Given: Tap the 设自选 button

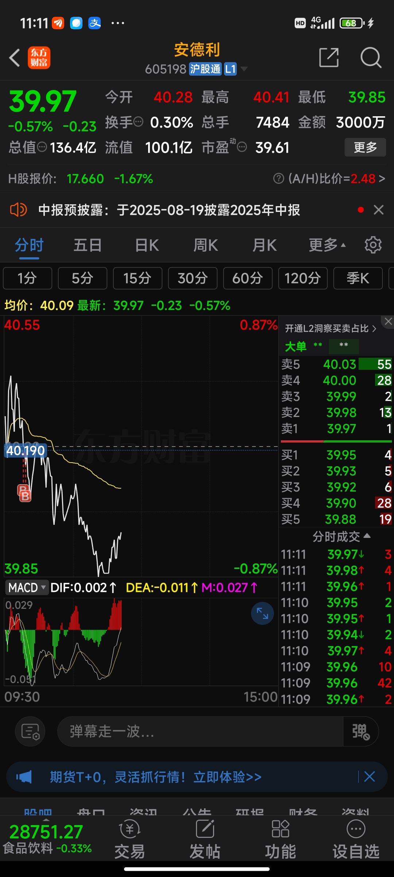Looking at the screenshot, I should tap(356, 839).
